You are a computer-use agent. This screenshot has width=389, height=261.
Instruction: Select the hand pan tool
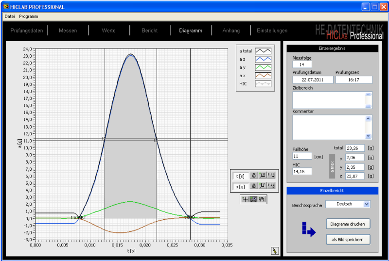tap(262, 199)
